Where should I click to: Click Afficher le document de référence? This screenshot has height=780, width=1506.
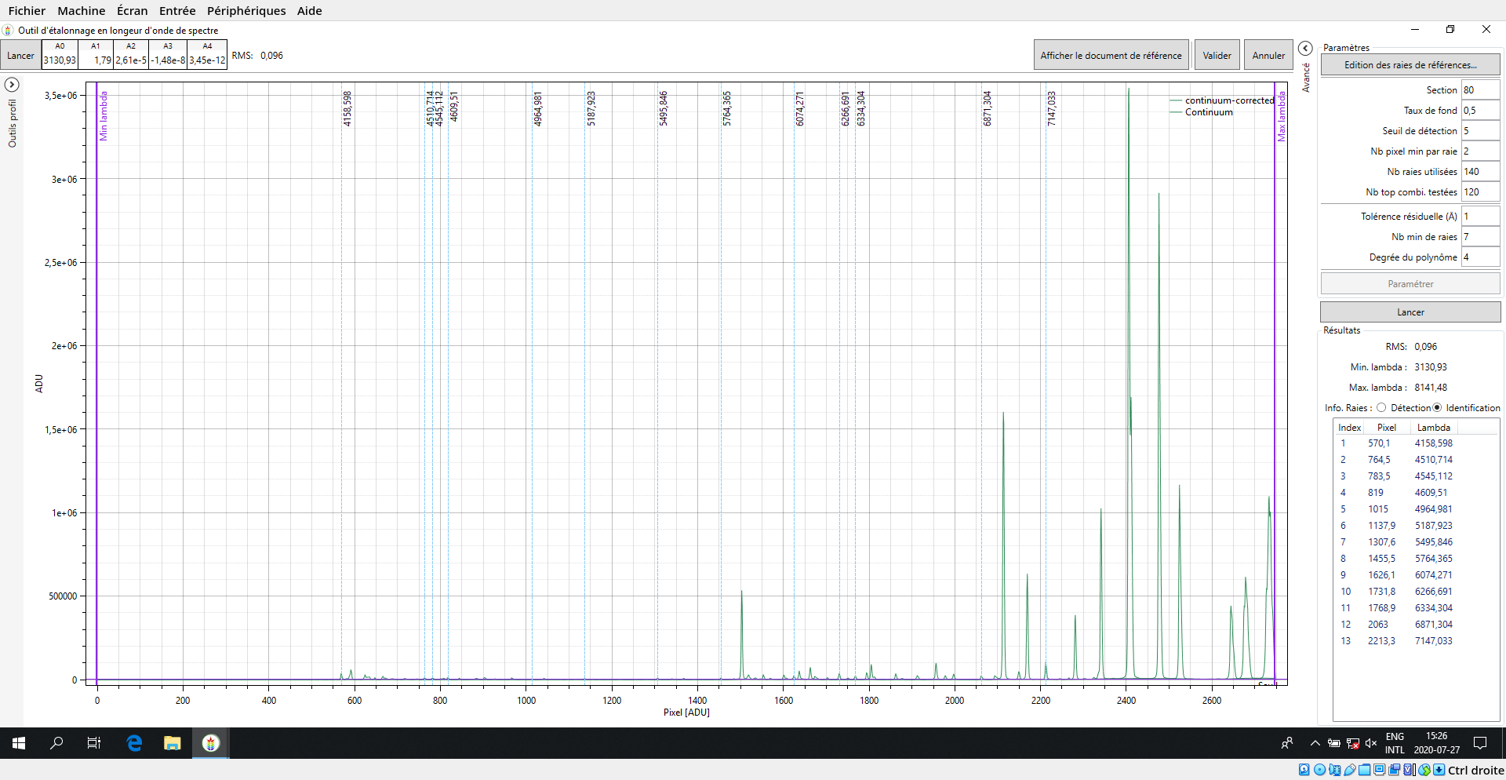(1110, 56)
